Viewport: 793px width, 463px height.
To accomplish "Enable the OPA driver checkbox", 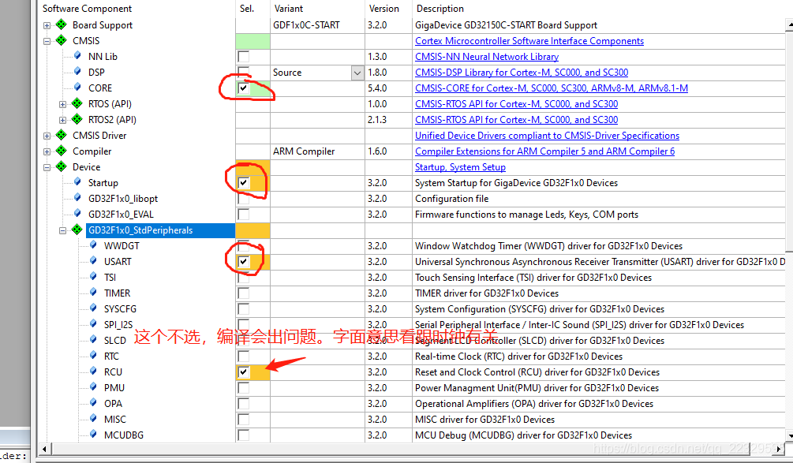I will coord(244,403).
